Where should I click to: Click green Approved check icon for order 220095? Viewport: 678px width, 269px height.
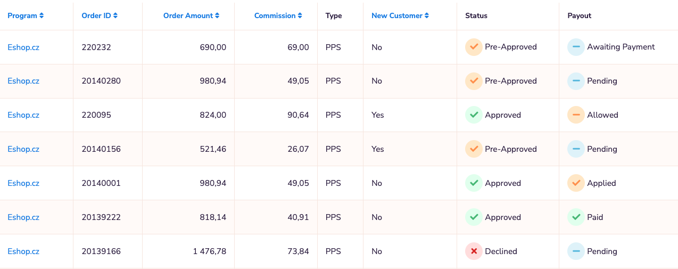click(474, 115)
